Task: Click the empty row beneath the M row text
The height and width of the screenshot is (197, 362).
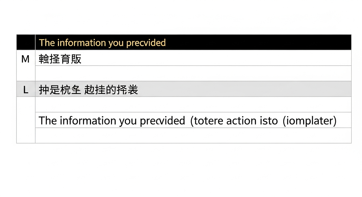Action: coord(193,73)
